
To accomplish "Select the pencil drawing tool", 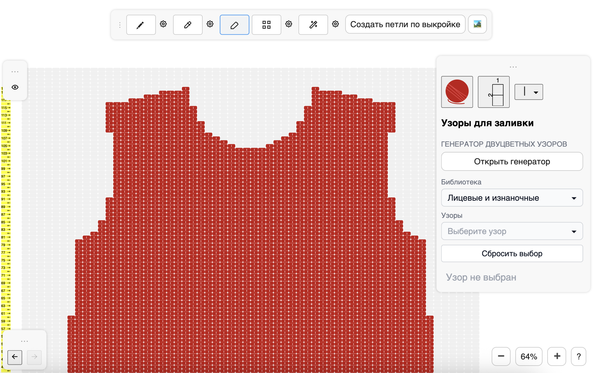I will 141,25.
